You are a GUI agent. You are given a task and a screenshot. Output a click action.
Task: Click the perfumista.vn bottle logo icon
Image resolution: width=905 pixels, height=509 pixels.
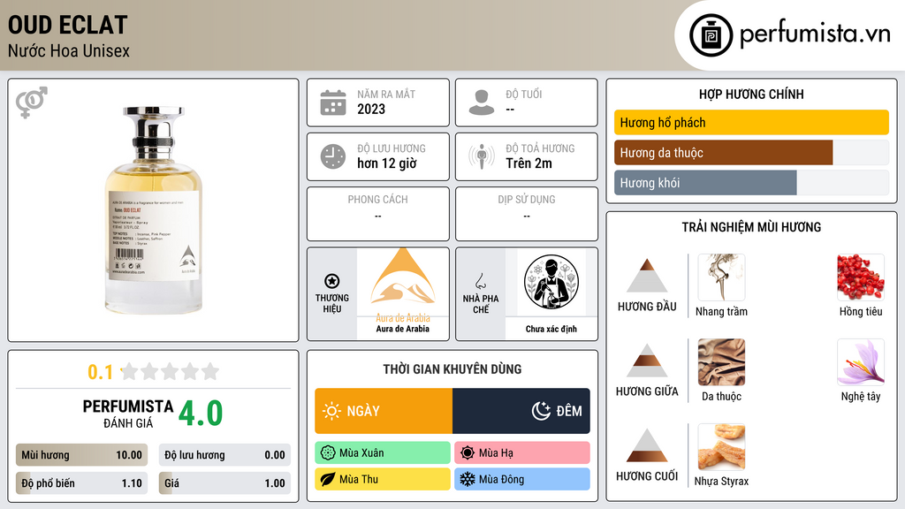point(711,35)
